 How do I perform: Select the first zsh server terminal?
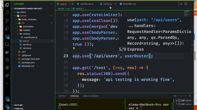pos(185,101)
